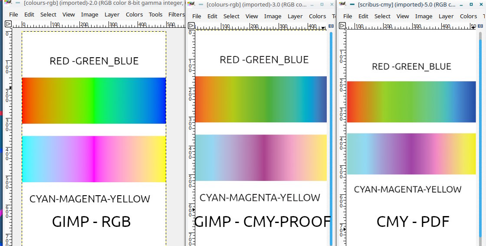486x246 pixels.
Task: Open Colors menu in colours-rgb 2.0 window
Action: tap(134, 15)
